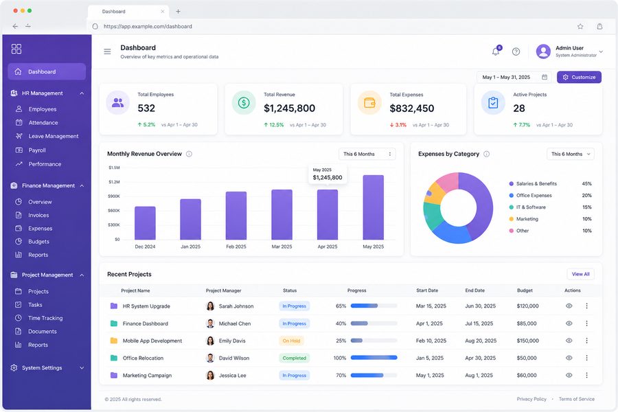Collapse the Finance Management section
The image size is (618, 412).
pos(82,185)
